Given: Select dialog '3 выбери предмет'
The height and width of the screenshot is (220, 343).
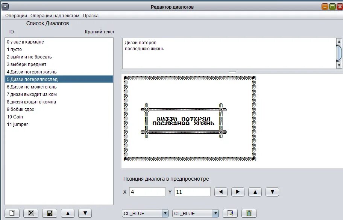Looking at the screenshot, I should pos(59,64).
